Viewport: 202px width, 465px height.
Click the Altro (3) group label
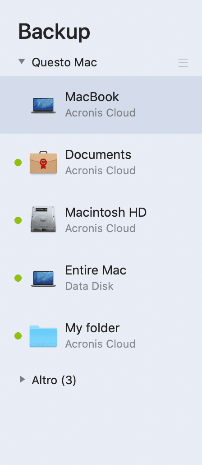coord(54,380)
